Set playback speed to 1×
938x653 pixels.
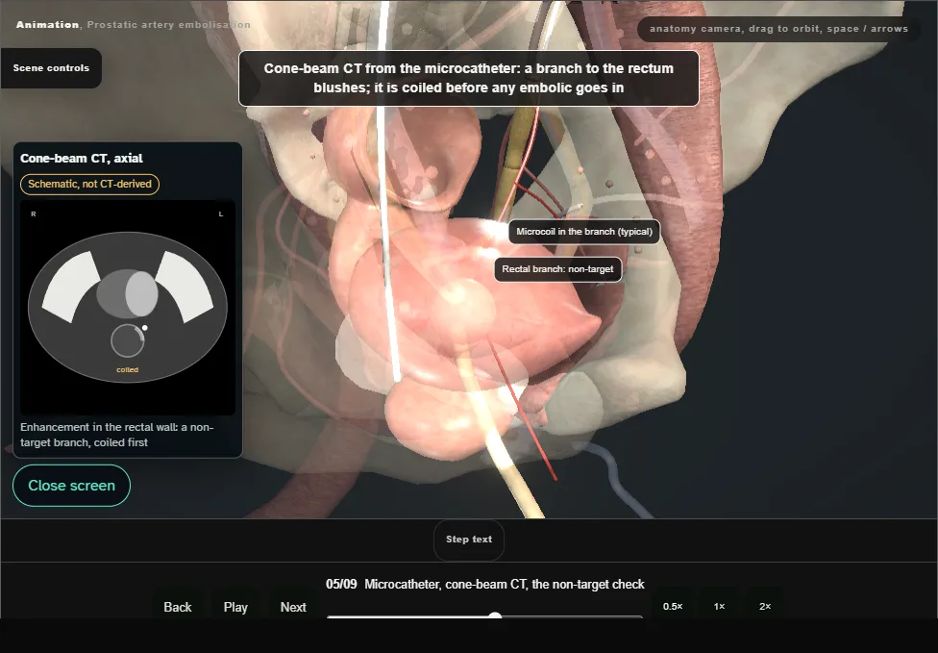(x=719, y=606)
